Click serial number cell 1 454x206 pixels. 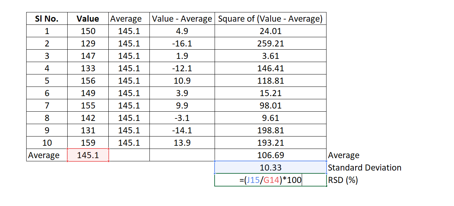tap(47, 31)
